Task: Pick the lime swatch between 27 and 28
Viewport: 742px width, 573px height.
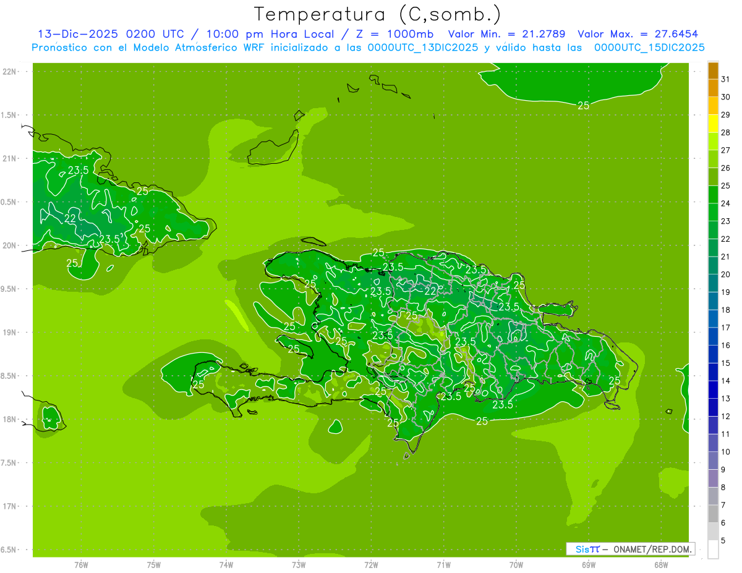Action: [x=713, y=141]
